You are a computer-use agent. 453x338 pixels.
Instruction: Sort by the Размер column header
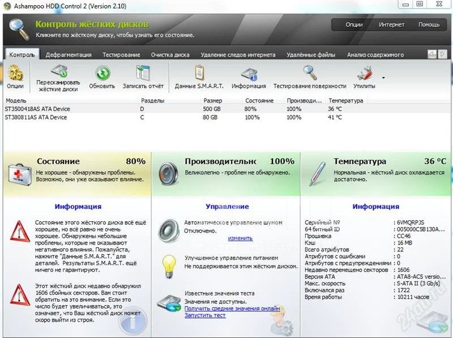click(221, 101)
